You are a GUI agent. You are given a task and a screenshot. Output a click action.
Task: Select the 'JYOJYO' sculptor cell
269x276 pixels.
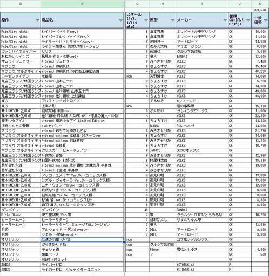click(x=163, y=150)
